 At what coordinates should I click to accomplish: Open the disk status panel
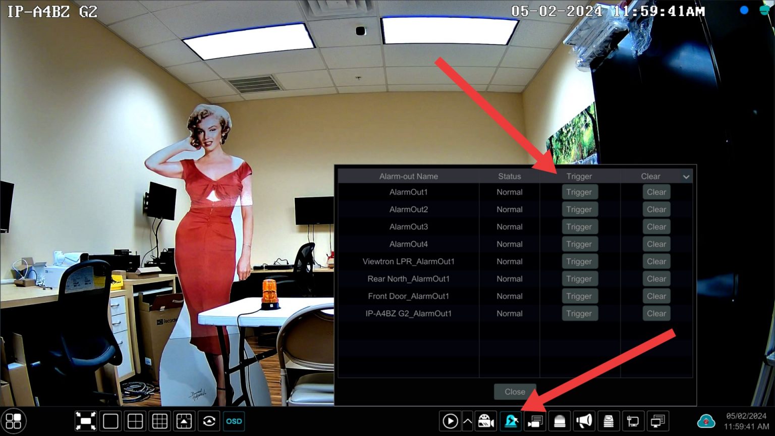point(609,421)
